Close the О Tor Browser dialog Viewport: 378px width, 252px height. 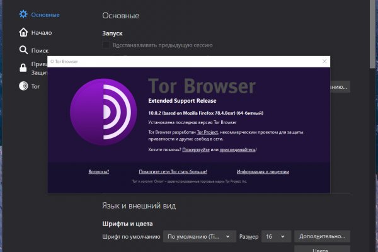coord(324,62)
